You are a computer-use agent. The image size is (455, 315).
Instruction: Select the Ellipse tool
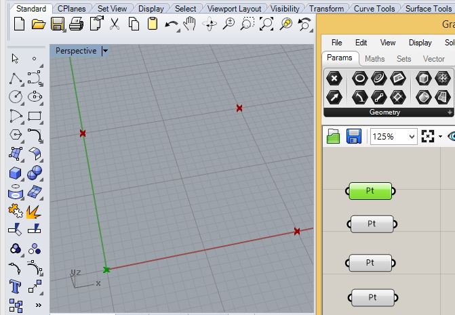[x=35, y=96]
